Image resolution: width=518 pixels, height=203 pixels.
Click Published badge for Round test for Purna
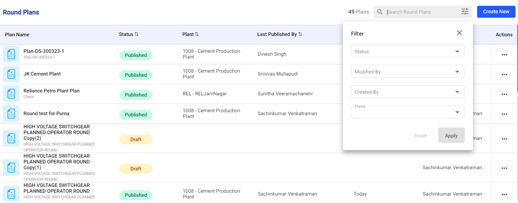coord(136,115)
